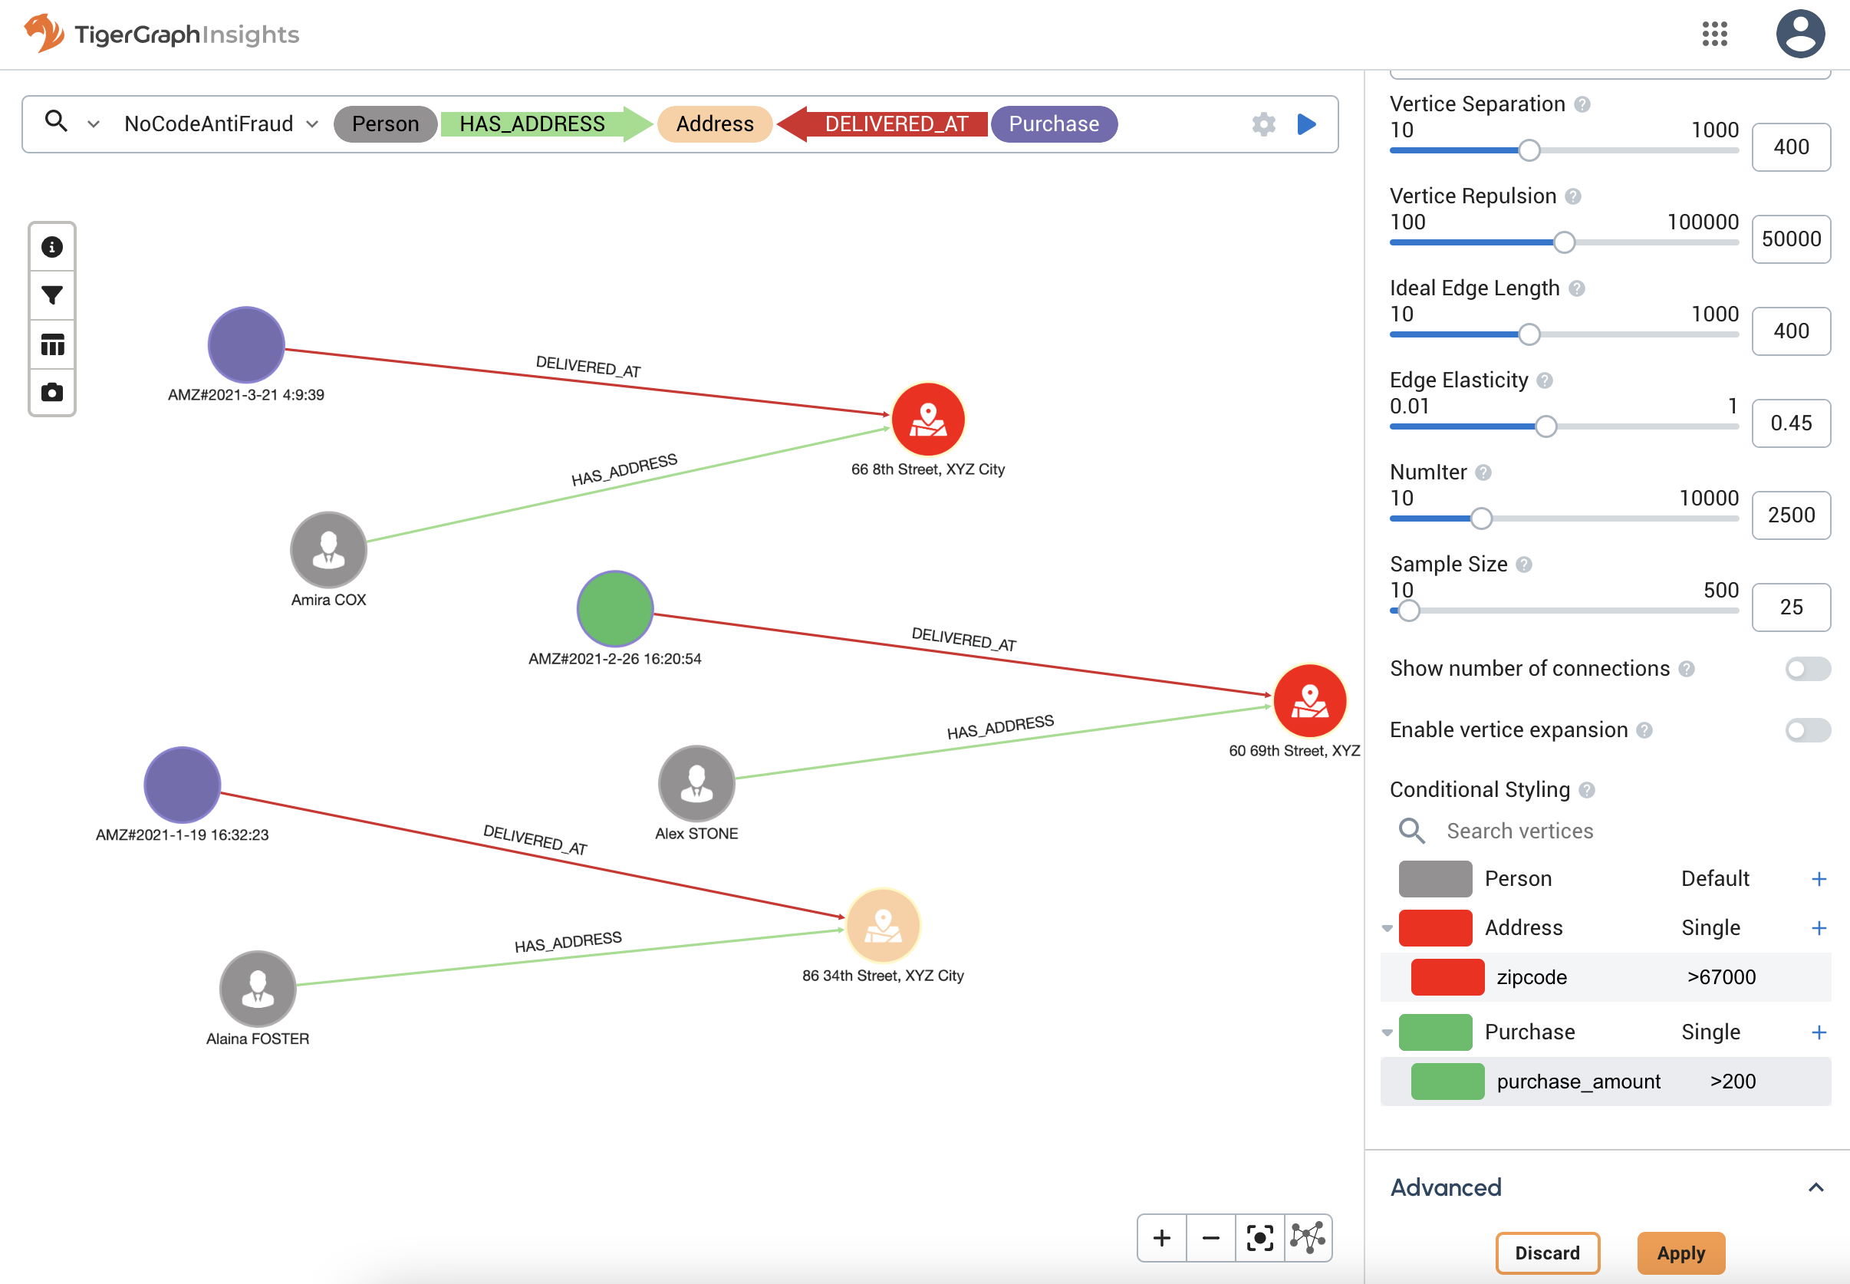Collapse the Address conditional styling group
This screenshot has height=1284, width=1850.
(x=1387, y=927)
